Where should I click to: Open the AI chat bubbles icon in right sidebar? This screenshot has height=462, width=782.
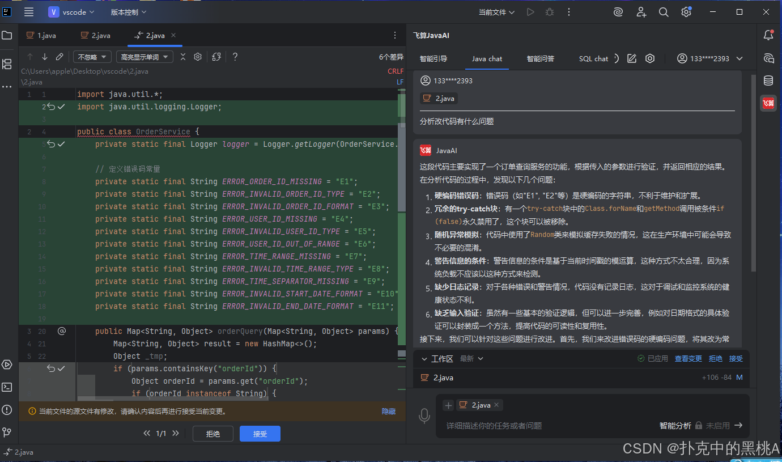(768, 58)
